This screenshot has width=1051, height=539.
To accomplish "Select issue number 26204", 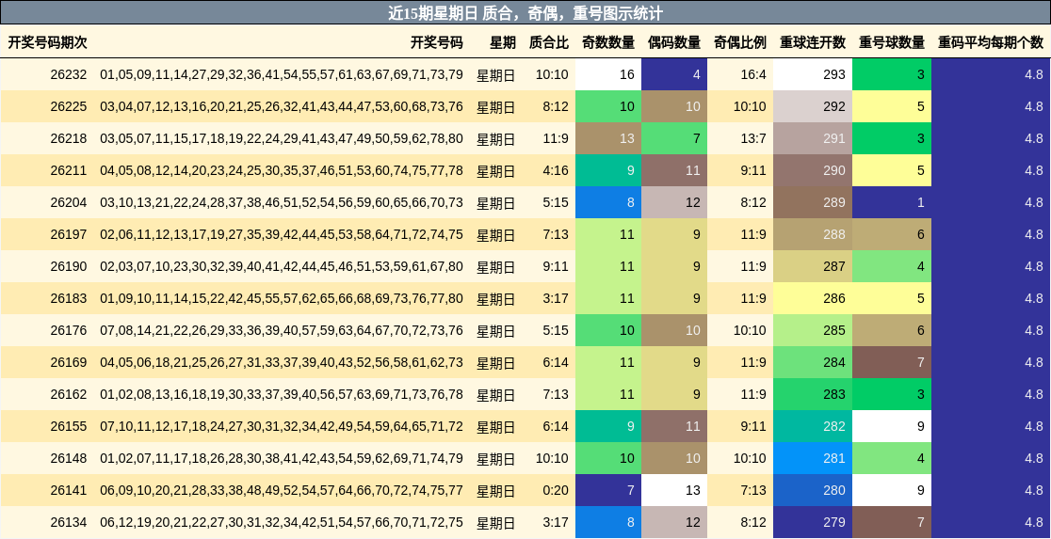I will click(x=69, y=202).
